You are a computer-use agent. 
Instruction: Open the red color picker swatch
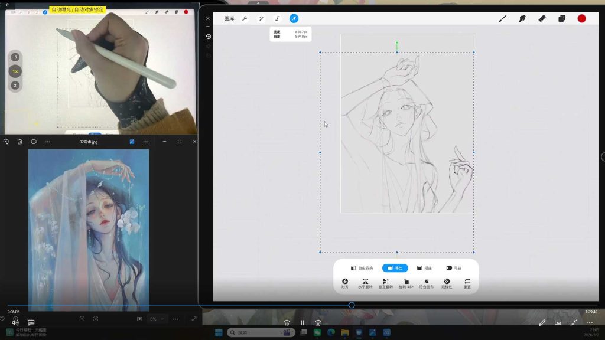point(581,18)
